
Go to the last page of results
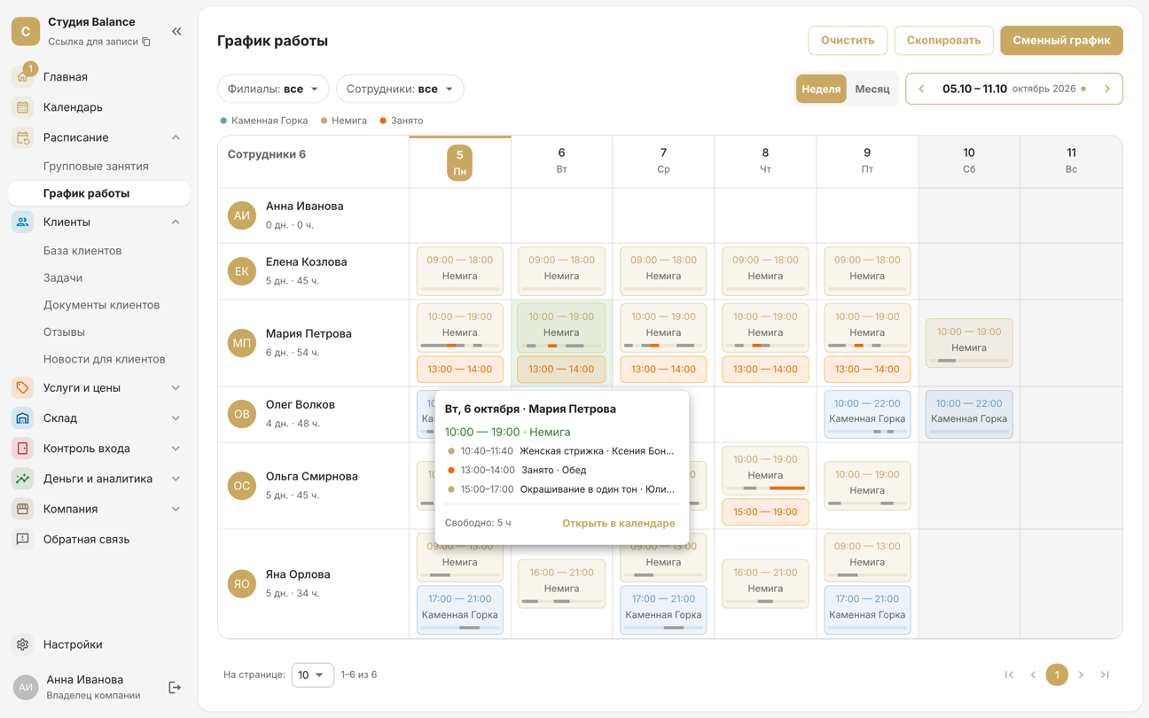click(1105, 675)
